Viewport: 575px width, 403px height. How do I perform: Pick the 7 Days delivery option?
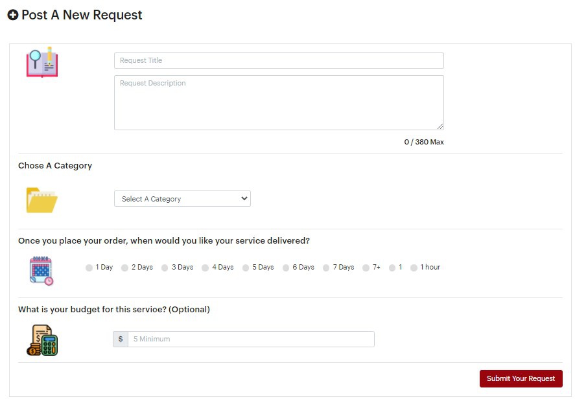(326, 268)
